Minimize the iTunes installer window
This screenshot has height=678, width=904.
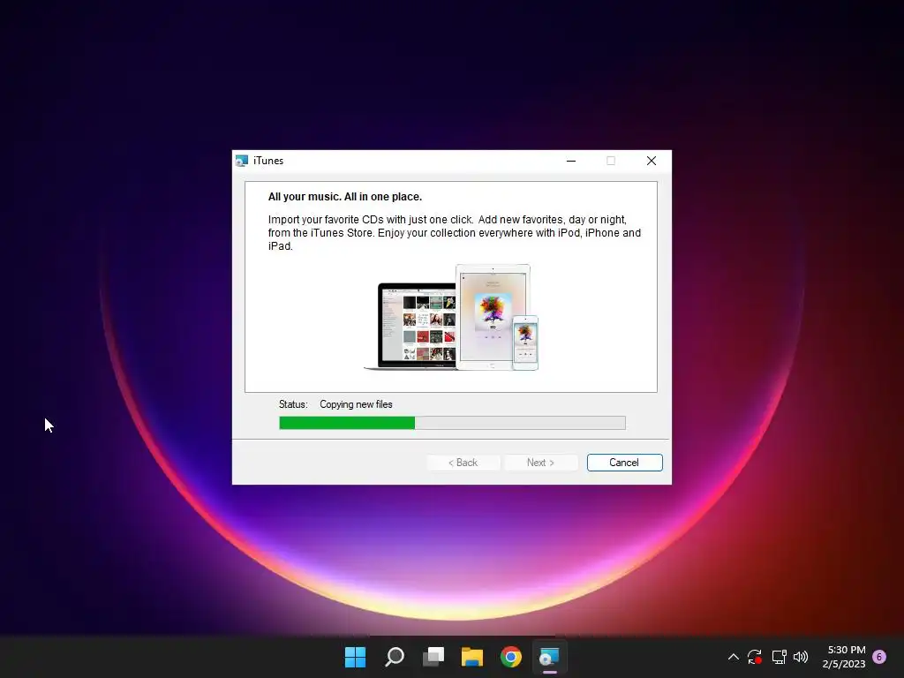(x=571, y=161)
